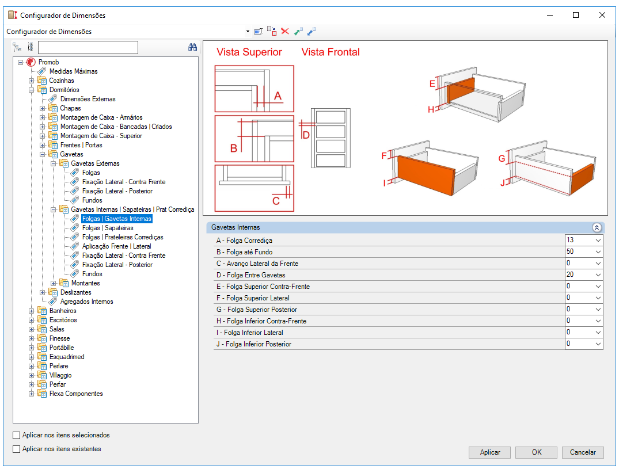Viewport: 619px width, 469px height.
Task: Click the Finesse folder icon
Action: coord(42,338)
